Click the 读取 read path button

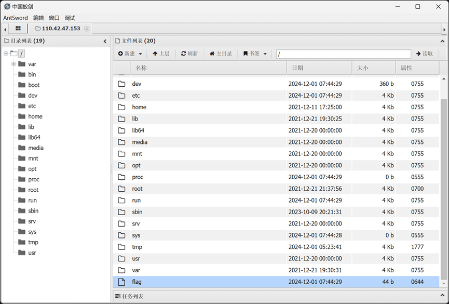point(425,54)
